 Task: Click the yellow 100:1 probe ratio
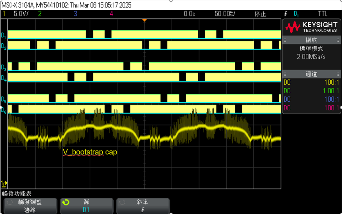point(332,82)
